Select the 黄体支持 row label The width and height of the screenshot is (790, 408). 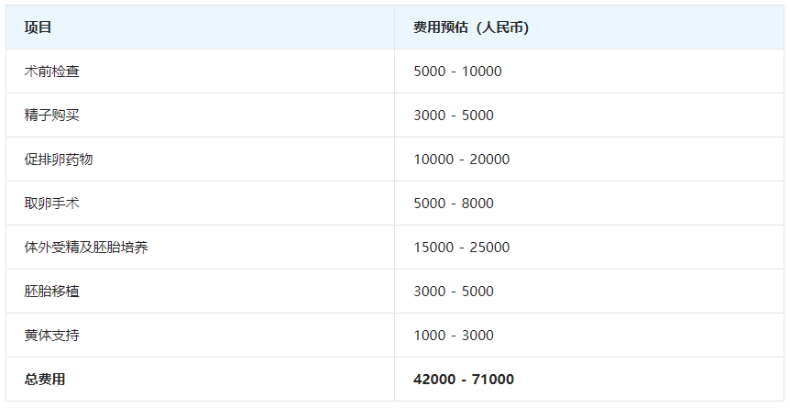coord(52,336)
